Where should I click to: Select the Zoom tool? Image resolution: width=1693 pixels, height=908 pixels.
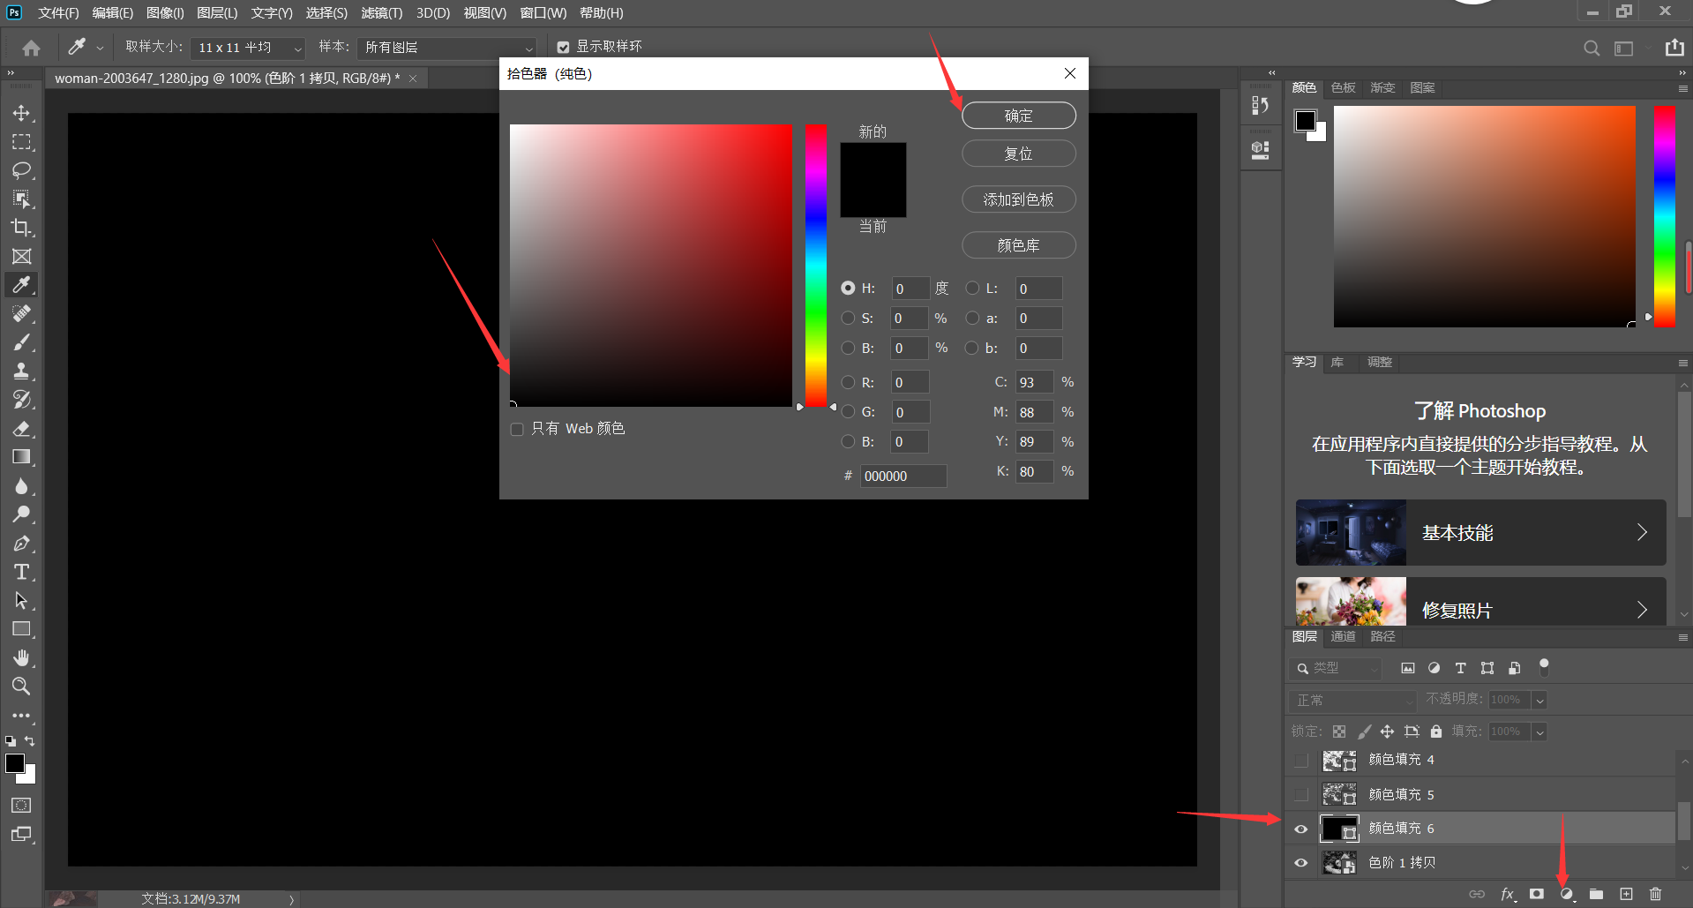pyautogui.click(x=21, y=687)
